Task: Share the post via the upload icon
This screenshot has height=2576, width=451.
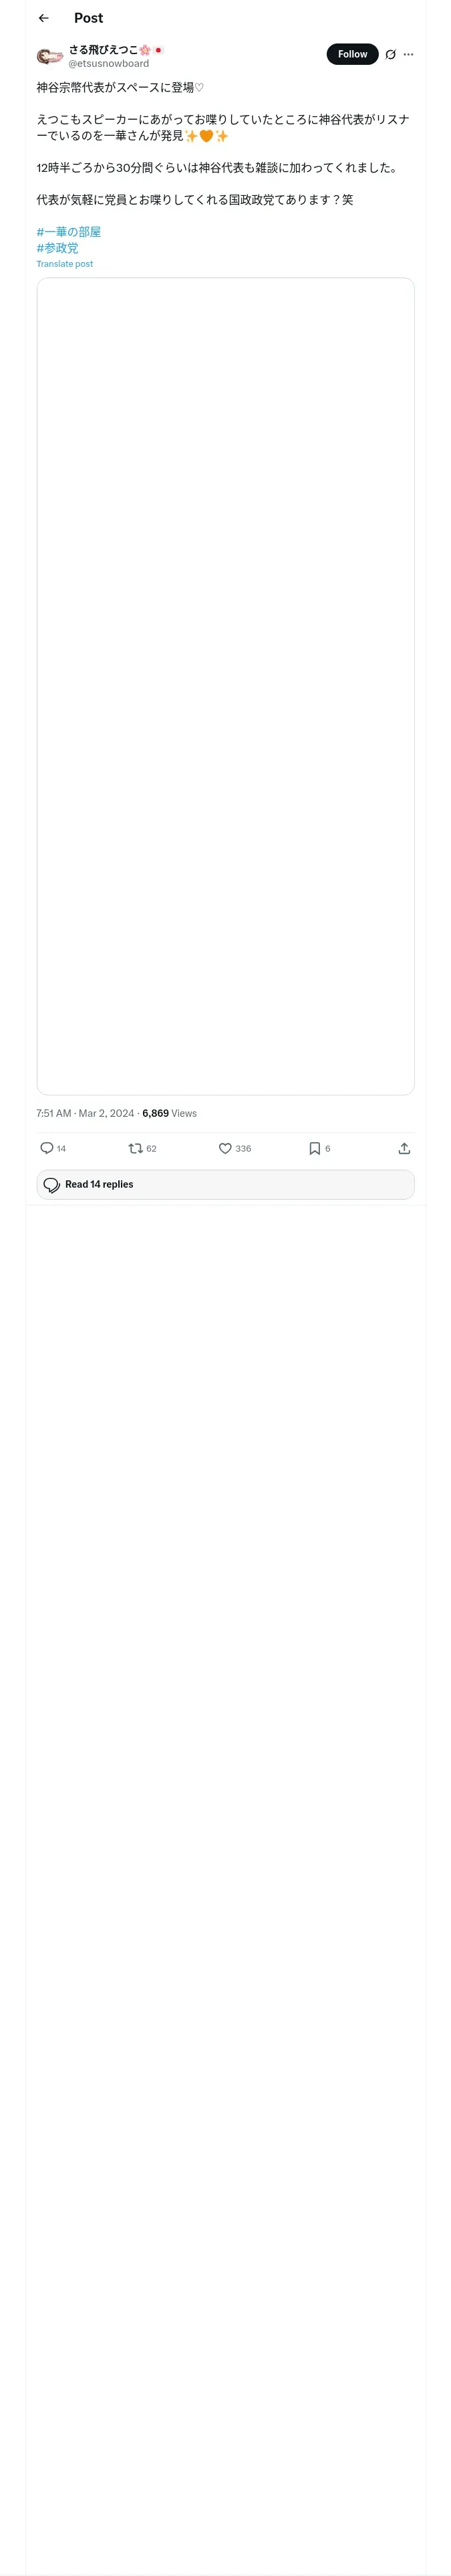Action: click(x=404, y=1148)
